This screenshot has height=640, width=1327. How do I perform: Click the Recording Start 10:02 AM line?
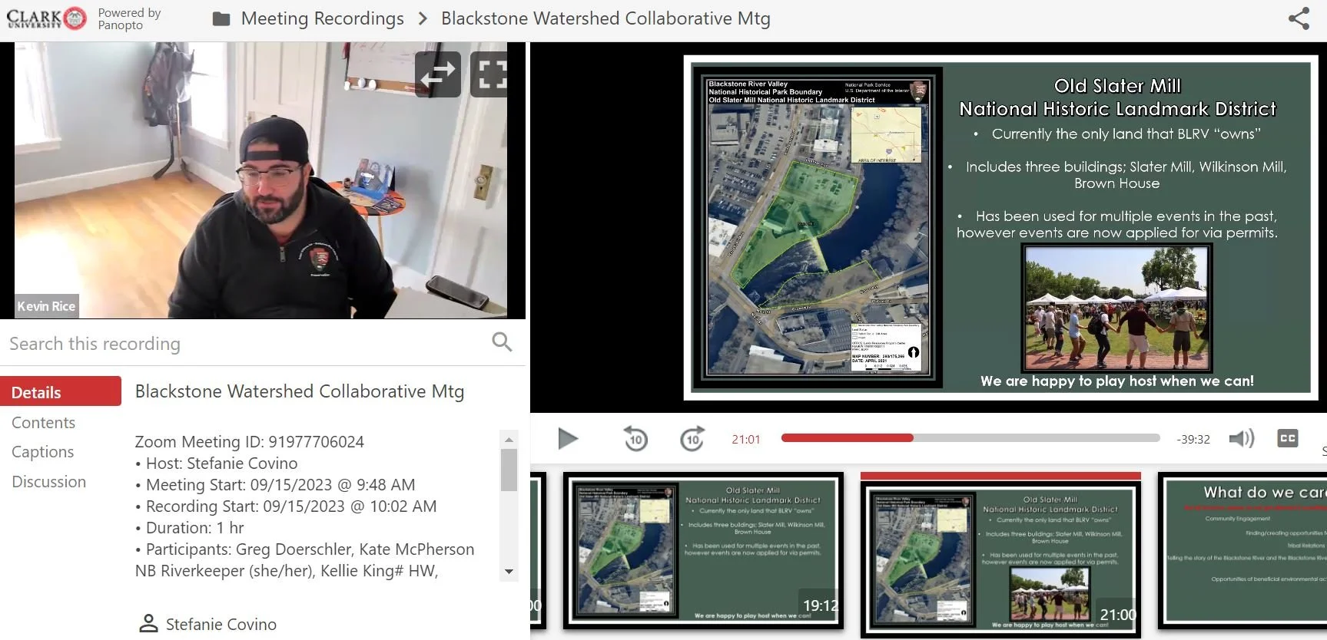pos(286,506)
